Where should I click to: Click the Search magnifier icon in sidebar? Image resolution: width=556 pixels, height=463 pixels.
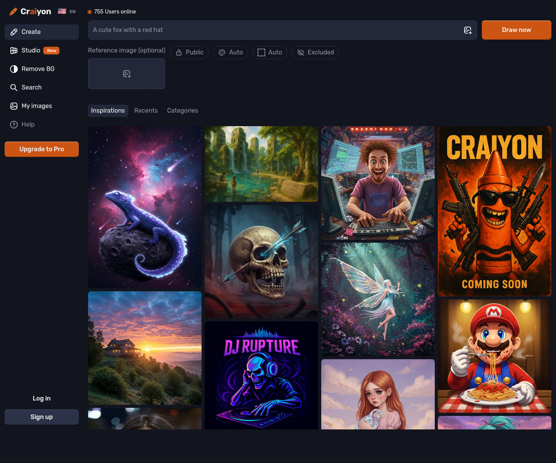point(14,88)
